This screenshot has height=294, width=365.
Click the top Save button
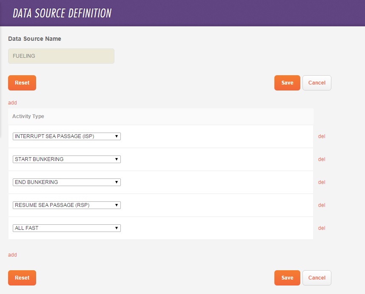pos(287,83)
